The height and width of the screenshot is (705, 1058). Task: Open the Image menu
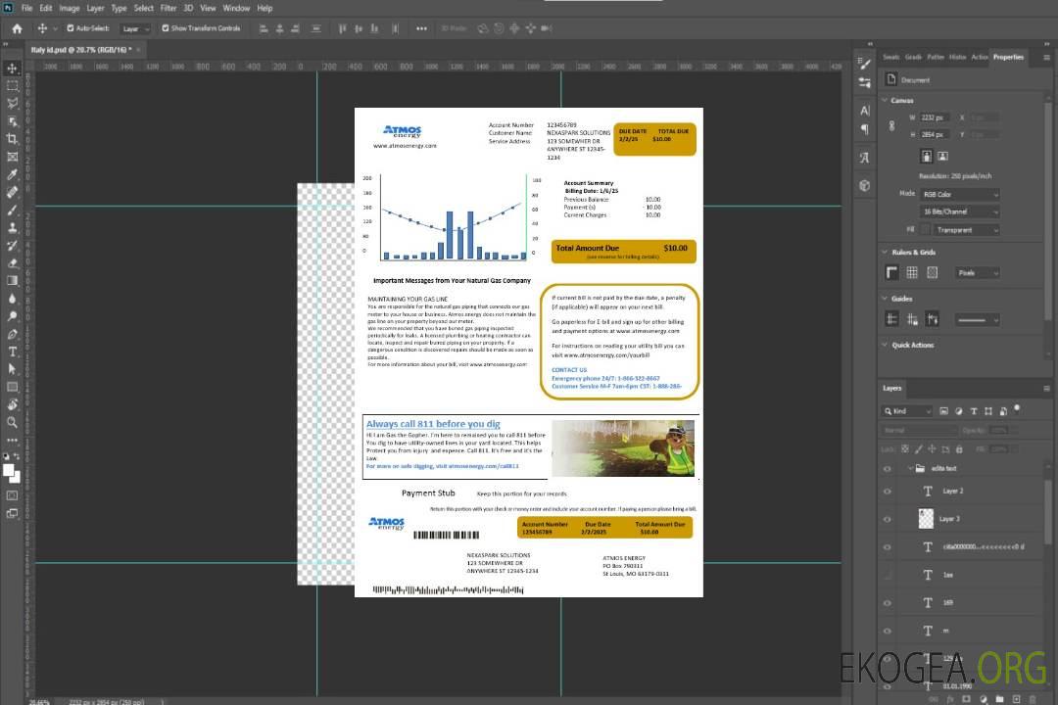click(x=70, y=8)
